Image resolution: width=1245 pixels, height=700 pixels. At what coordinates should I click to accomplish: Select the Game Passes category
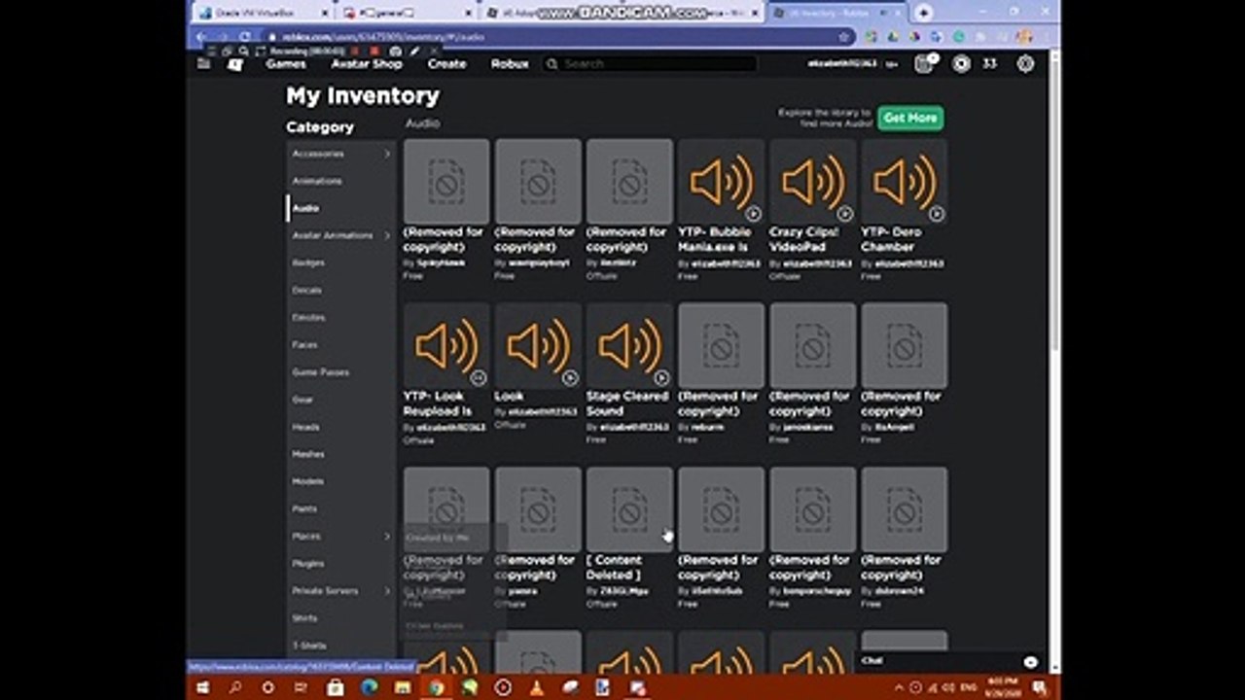(x=320, y=371)
